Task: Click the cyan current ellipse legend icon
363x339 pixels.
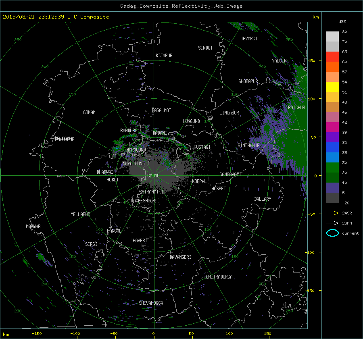Action: [332, 233]
